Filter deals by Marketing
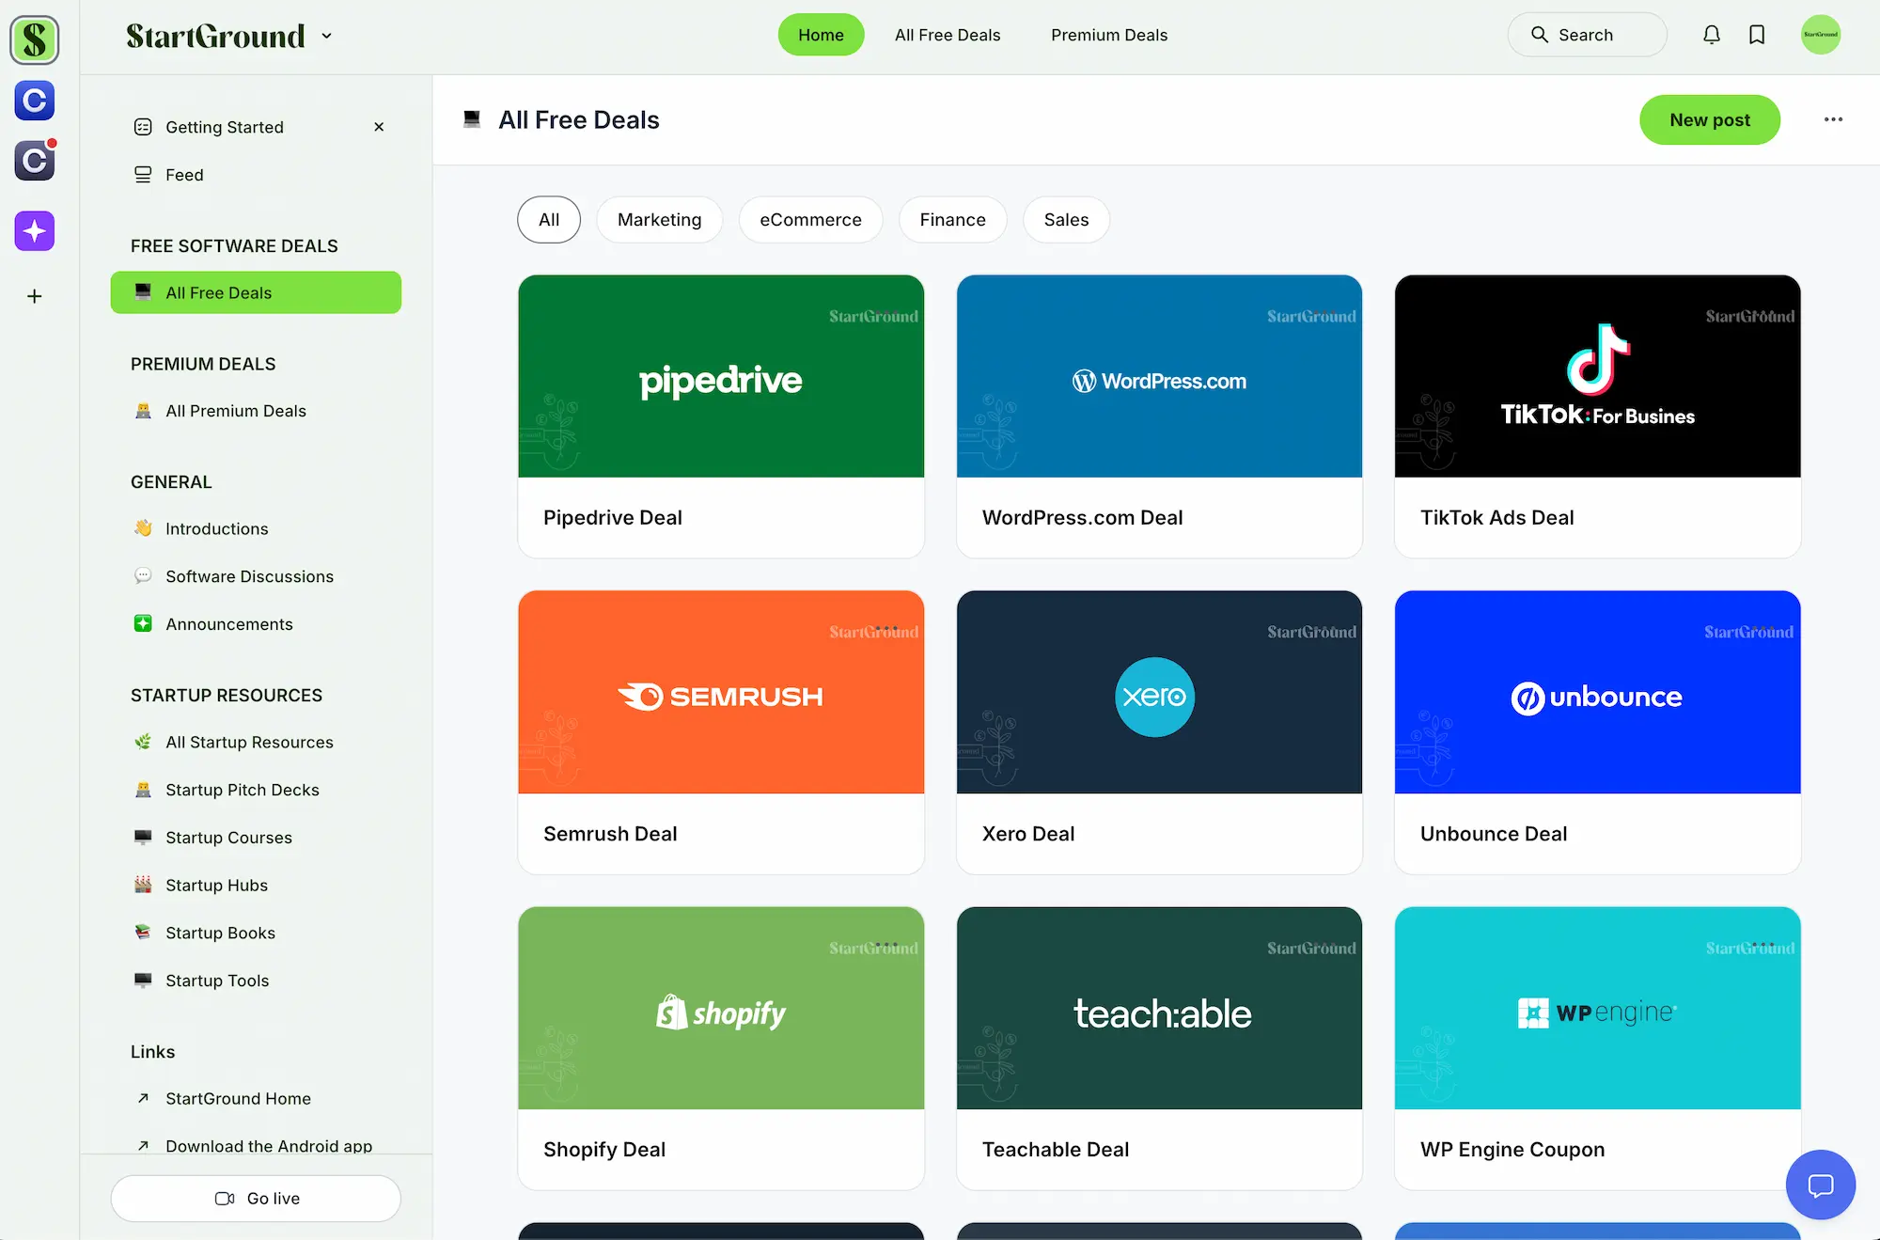 click(x=659, y=219)
